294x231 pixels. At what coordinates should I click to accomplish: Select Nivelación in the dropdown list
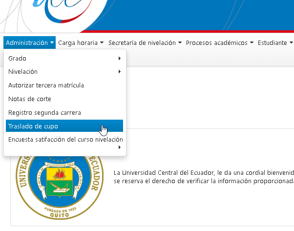point(23,72)
